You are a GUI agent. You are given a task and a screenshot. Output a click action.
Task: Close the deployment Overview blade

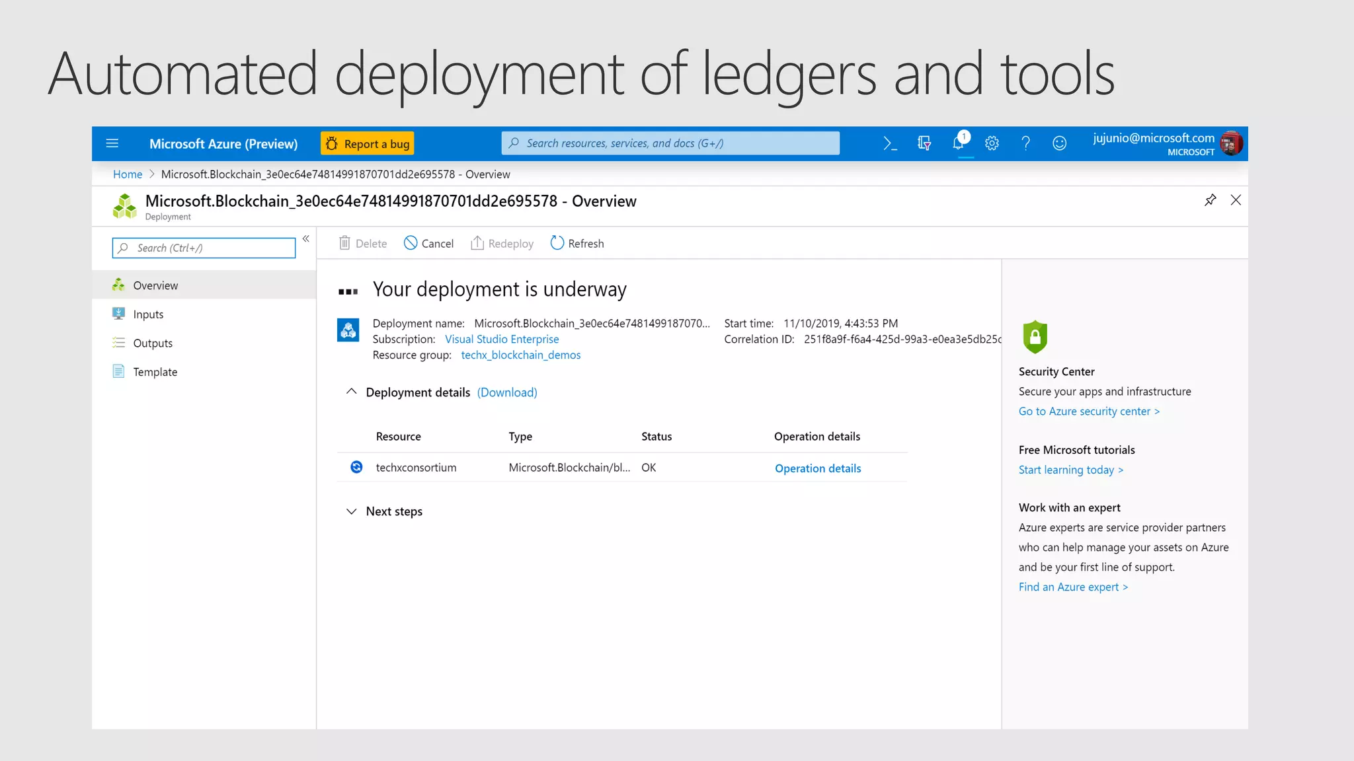pyautogui.click(x=1236, y=200)
